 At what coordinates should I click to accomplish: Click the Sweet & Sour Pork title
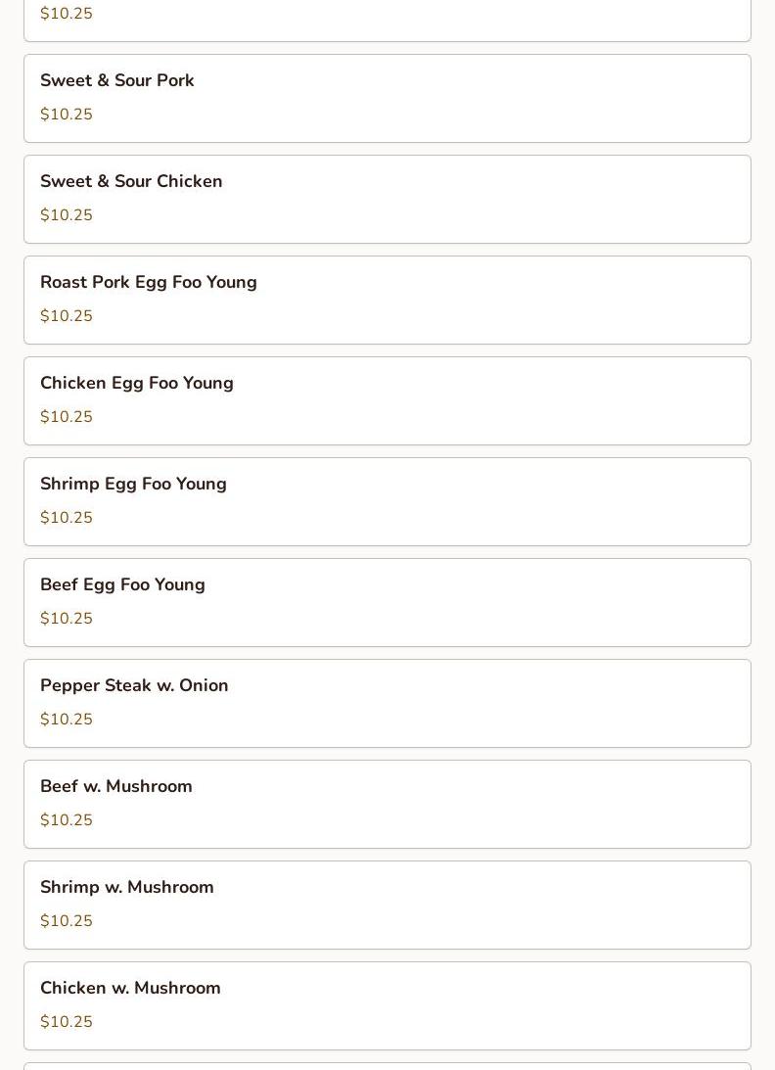pyautogui.click(x=117, y=80)
